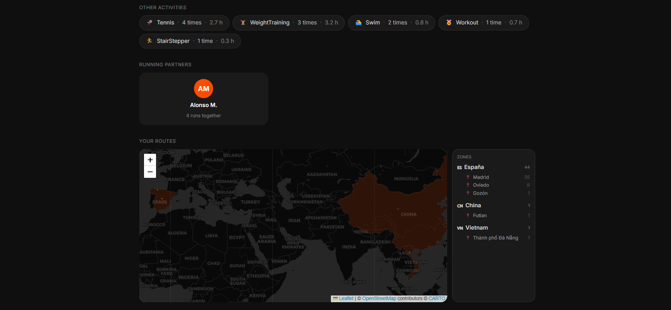Click the Oviedo count of 8
671x310 pixels.
coord(528,185)
